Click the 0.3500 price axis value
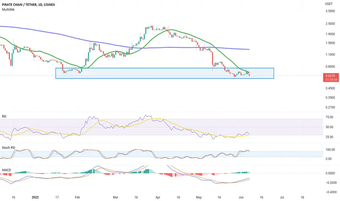The width and height of the screenshot is (340, 201). 330,98
